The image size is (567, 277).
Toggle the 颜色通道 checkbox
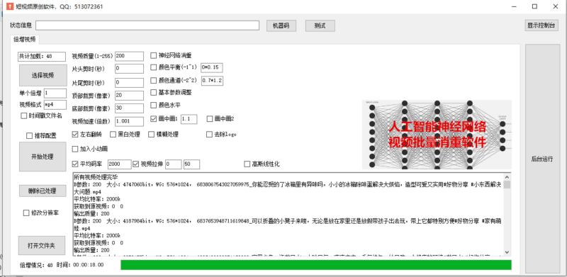pos(154,80)
